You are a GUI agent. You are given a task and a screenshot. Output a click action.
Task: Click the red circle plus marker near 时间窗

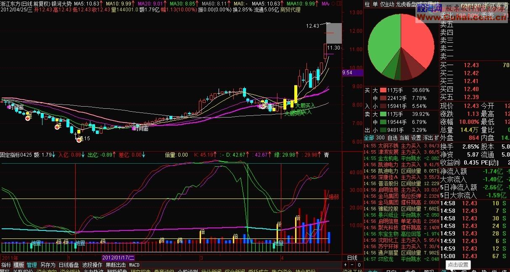(x=28, y=119)
